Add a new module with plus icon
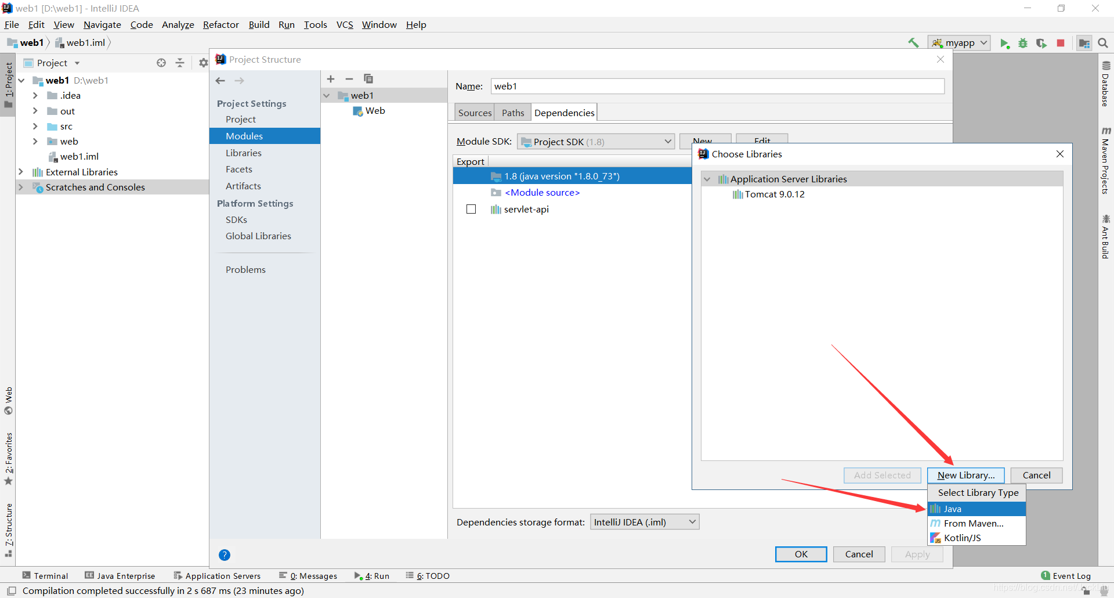 click(x=331, y=79)
